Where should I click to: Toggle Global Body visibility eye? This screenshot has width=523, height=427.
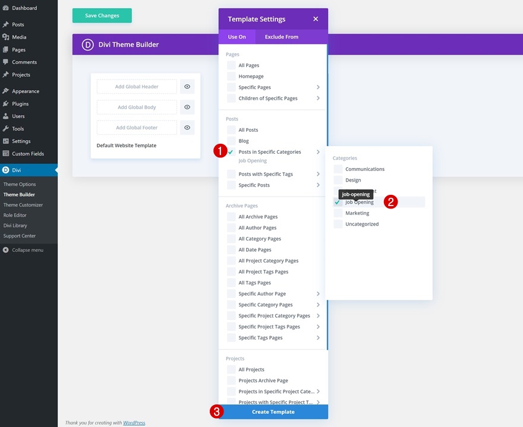tap(187, 107)
